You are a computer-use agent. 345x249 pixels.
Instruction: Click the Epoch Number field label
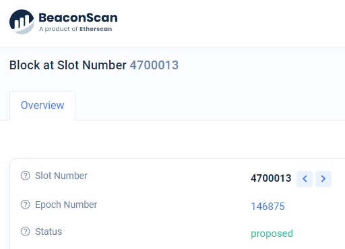(66, 205)
